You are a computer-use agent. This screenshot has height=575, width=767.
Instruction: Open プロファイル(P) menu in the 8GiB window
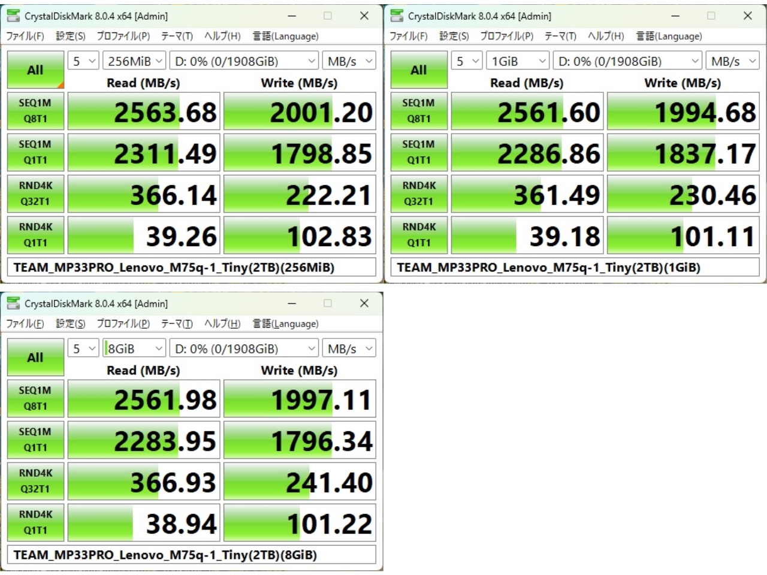(x=123, y=323)
